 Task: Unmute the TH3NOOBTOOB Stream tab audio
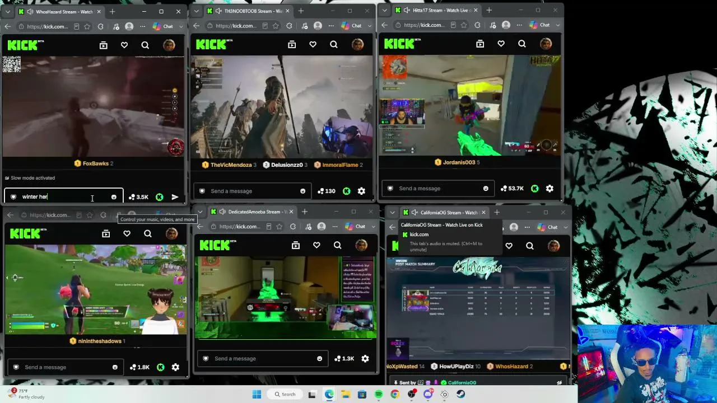click(218, 11)
